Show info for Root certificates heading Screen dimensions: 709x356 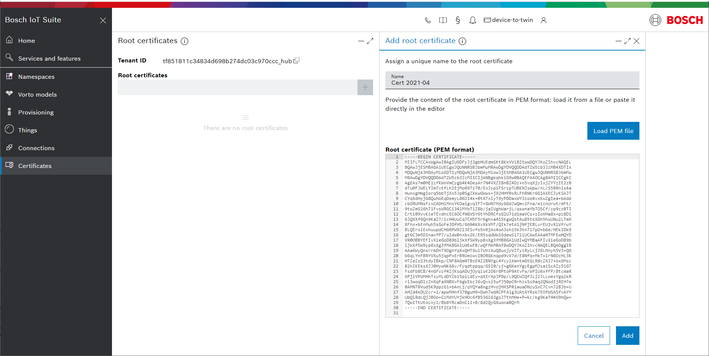click(x=185, y=41)
